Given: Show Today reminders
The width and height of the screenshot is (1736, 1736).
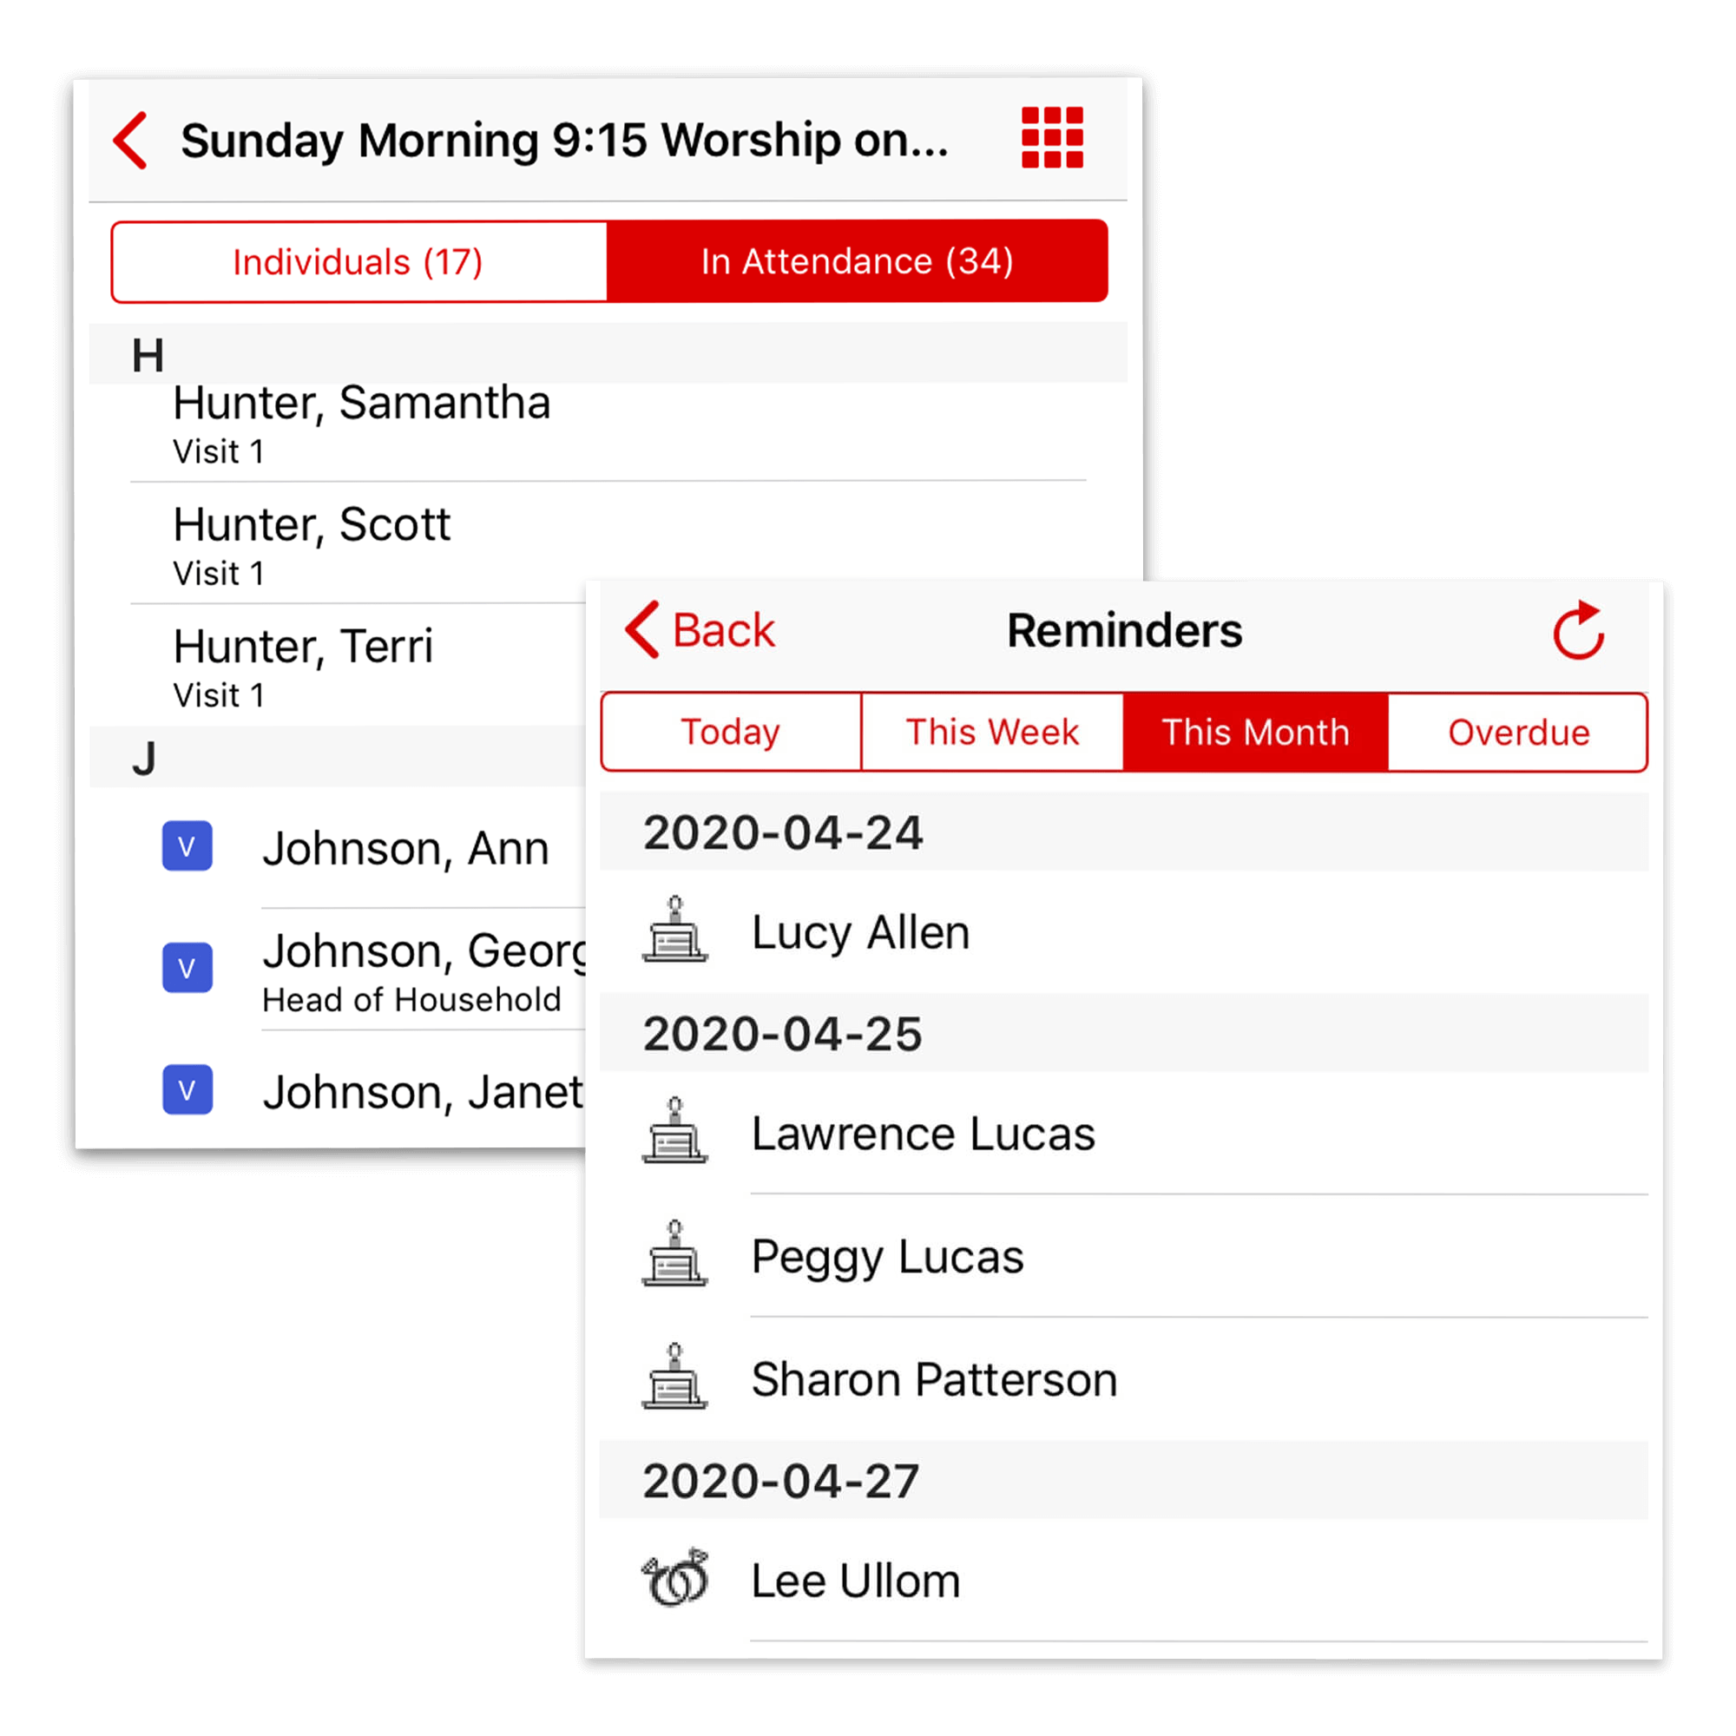Looking at the screenshot, I should tap(731, 732).
